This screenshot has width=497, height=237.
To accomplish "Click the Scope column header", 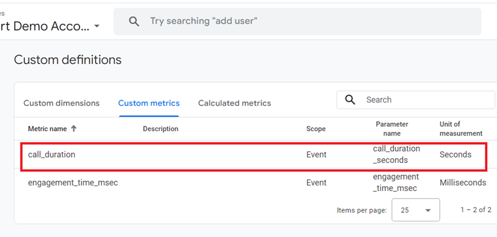I will (316, 129).
